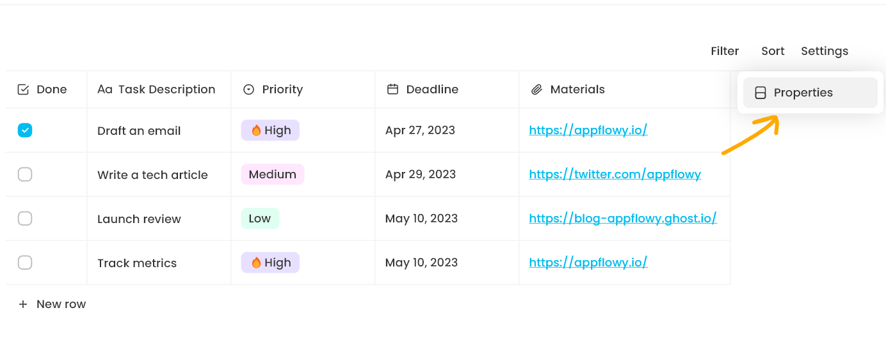The image size is (886, 363).
Task: Tick the Track metrics checkbox
Action: (x=25, y=263)
